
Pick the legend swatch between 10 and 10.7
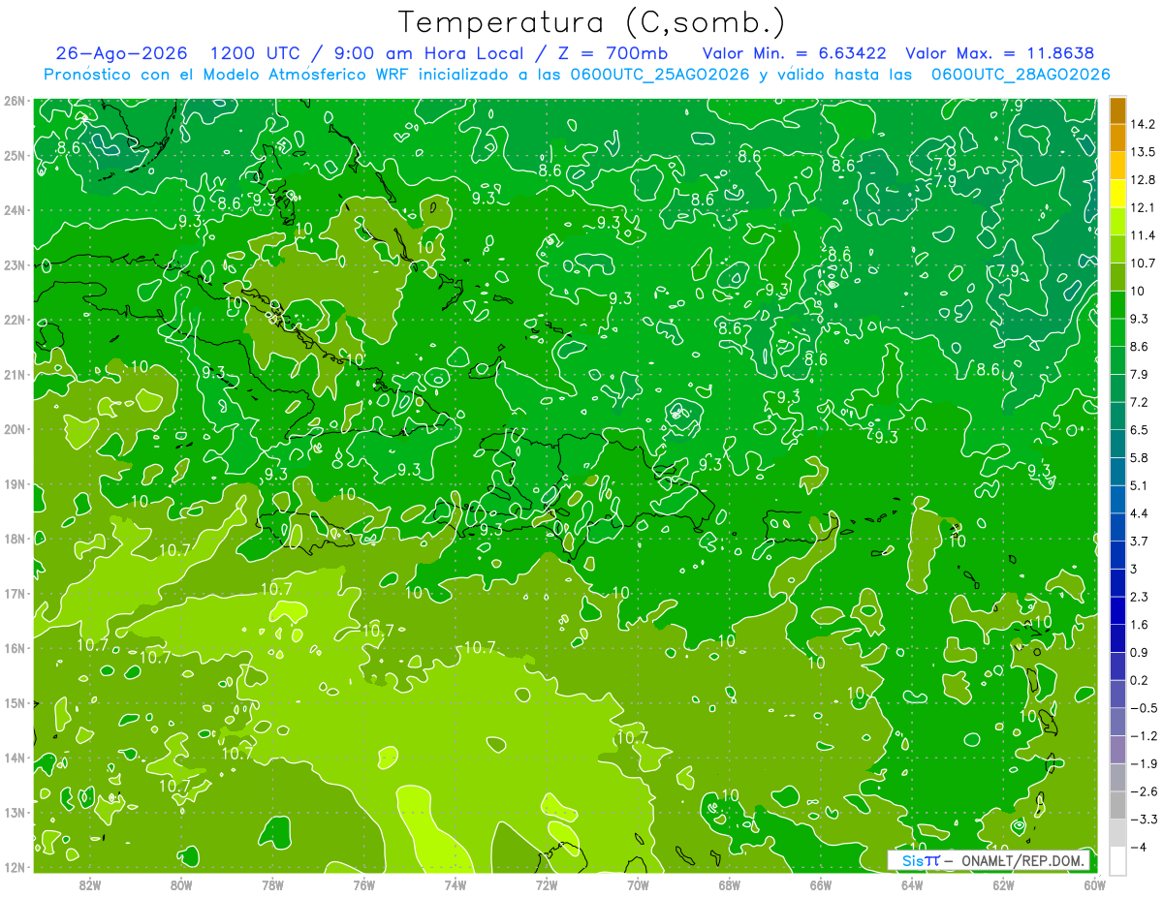1117,277
